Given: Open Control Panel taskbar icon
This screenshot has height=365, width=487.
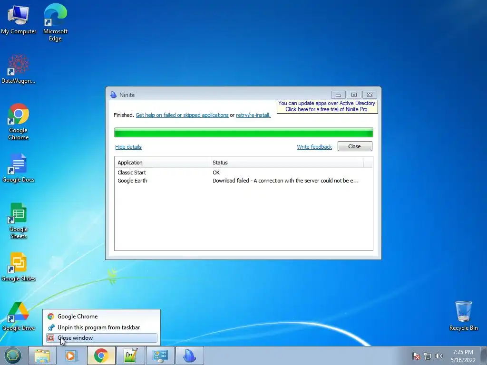Looking at the screenshot, I should coord(160,355).
